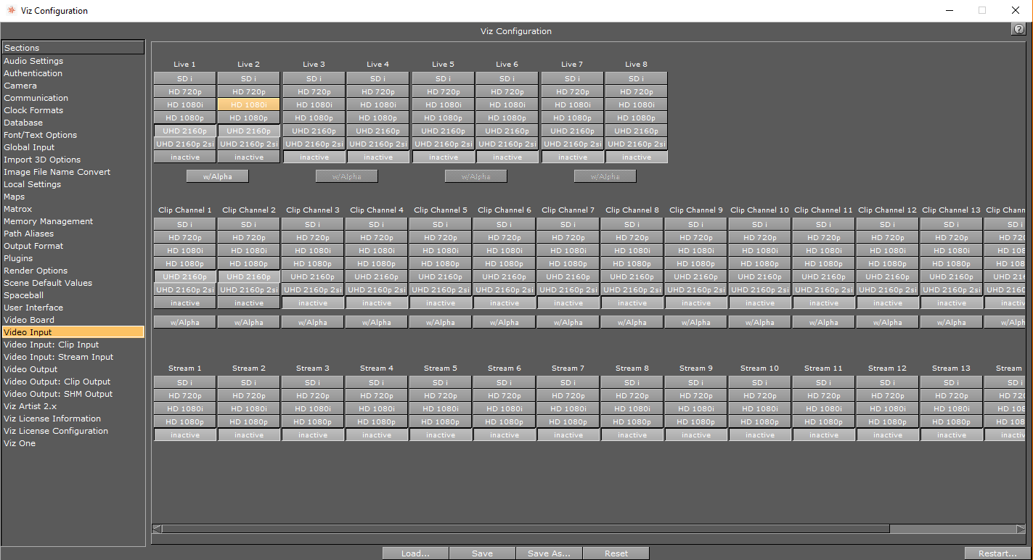
Task: Choose HD 1080p for Clip Channel 6
Action: pos(504,263)
